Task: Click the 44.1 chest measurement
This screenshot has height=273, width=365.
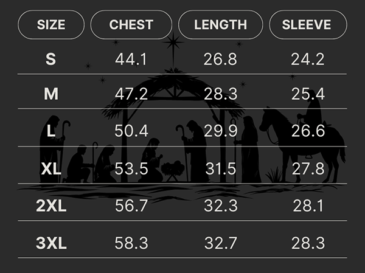Action: point(131,60)
